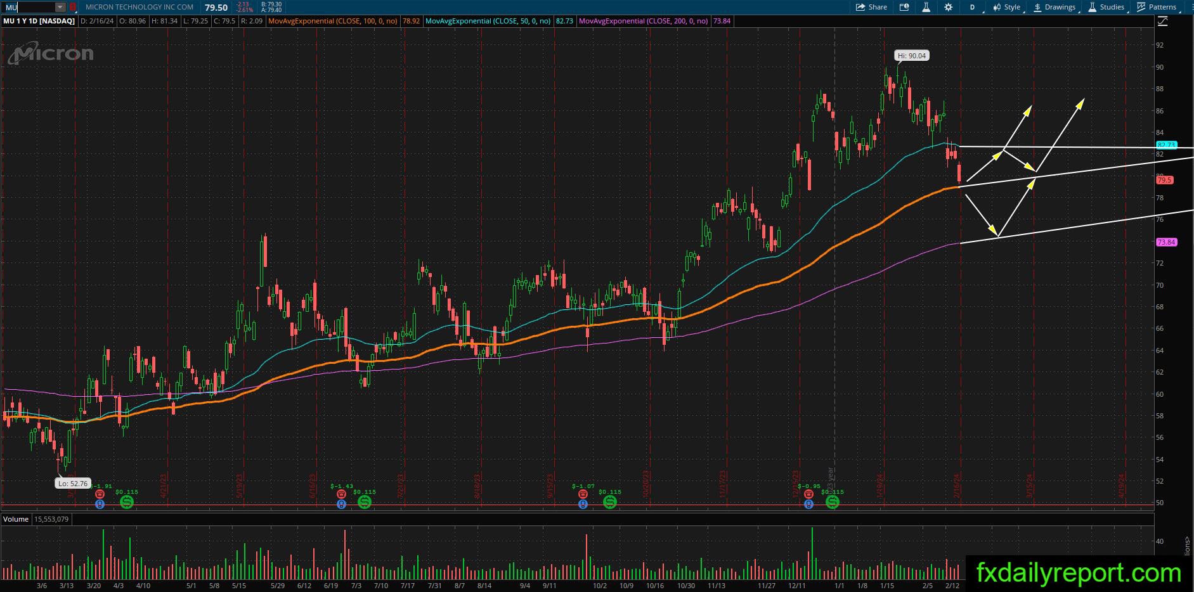This screenshot has width=1194, height=592.
Task: Click the high value H: 81.34
Action: [x=164, y=21]
